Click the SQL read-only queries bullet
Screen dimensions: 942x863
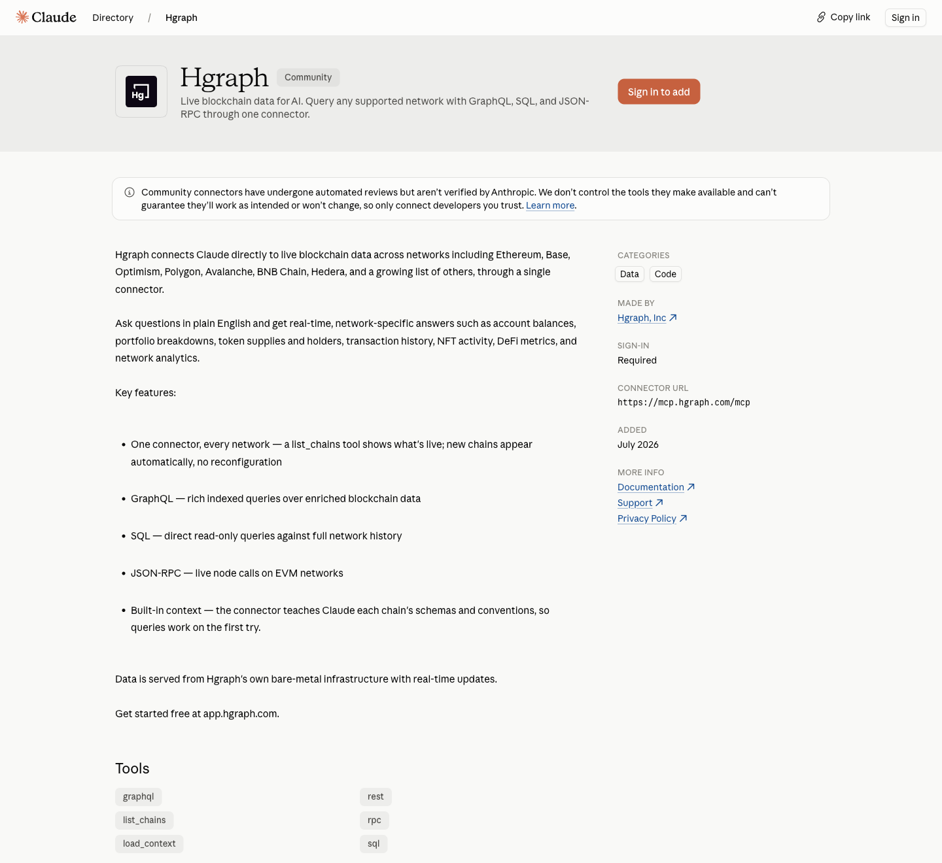(x=266, y=536)
